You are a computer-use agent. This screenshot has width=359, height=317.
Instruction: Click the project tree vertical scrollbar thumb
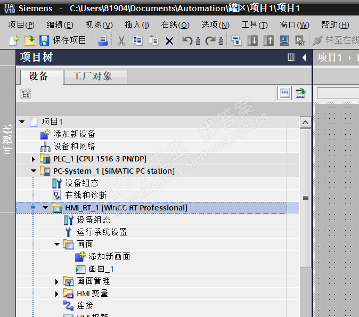[305, 198]
